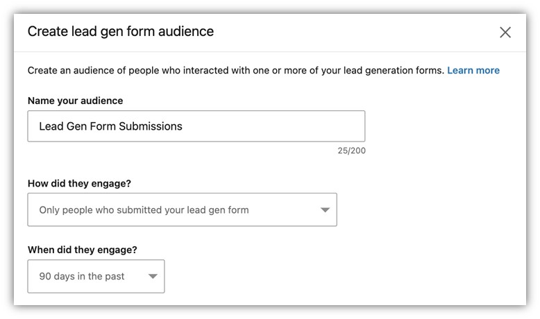Click the audience name input field

coord(196,126)
